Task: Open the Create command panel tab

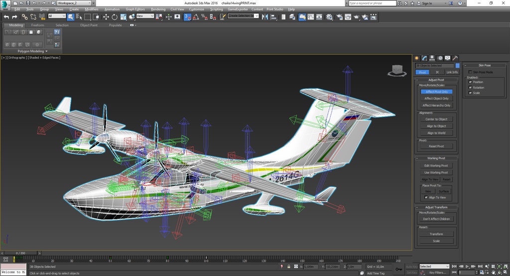Action: [417, 58]
